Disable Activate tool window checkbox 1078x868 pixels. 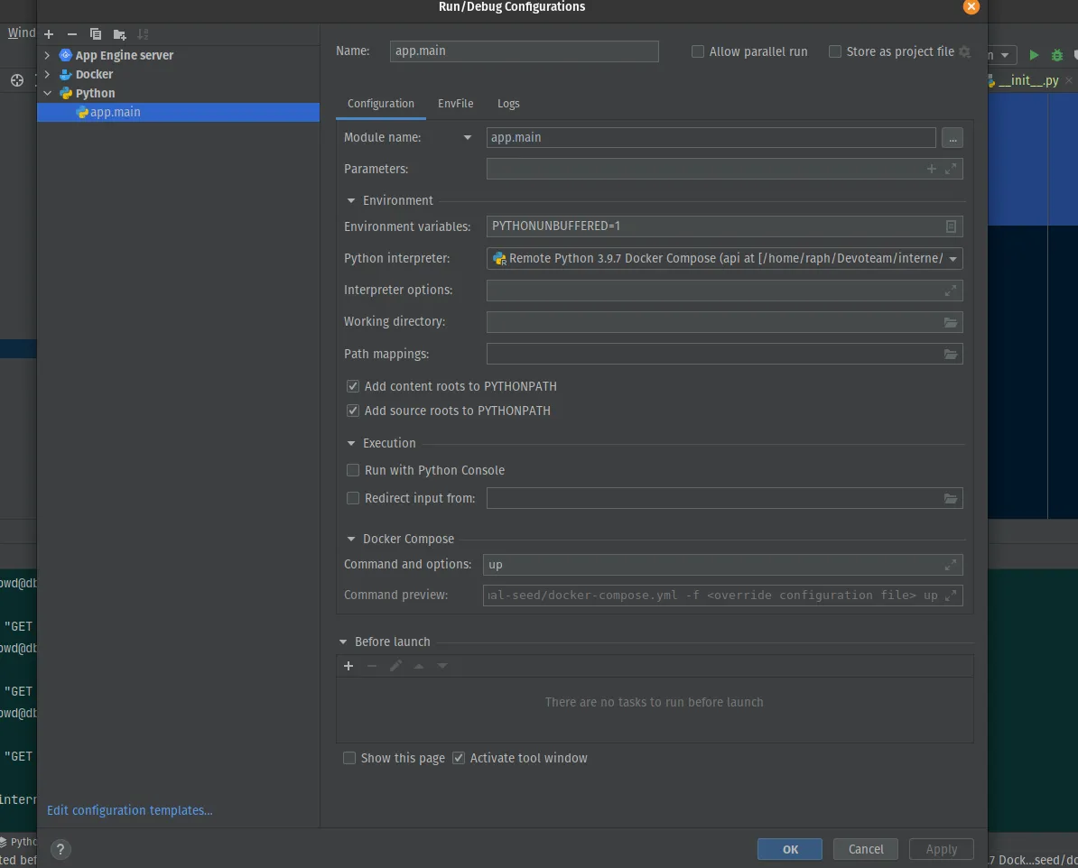[459, 758]
